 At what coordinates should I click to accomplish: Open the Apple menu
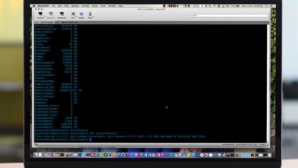(34, 6)
